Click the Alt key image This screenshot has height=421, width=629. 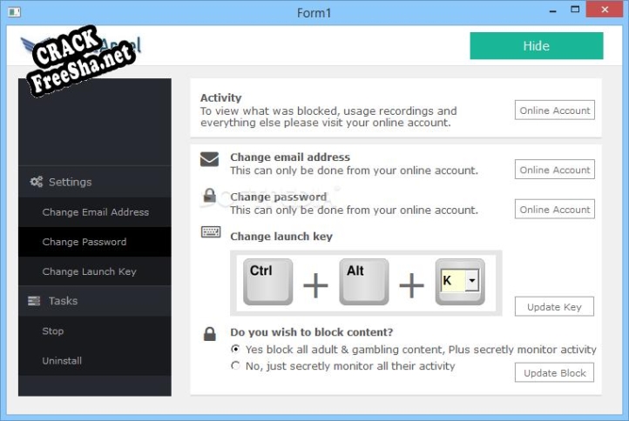363,281
